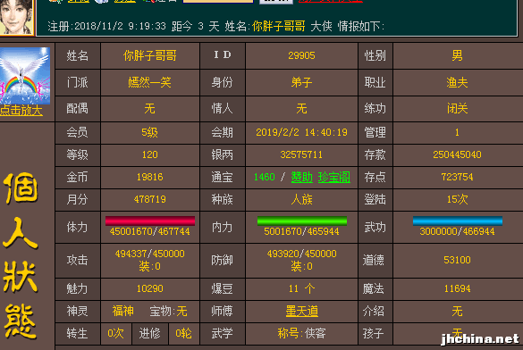Select defense value 493920/450000

coord(301,254)
